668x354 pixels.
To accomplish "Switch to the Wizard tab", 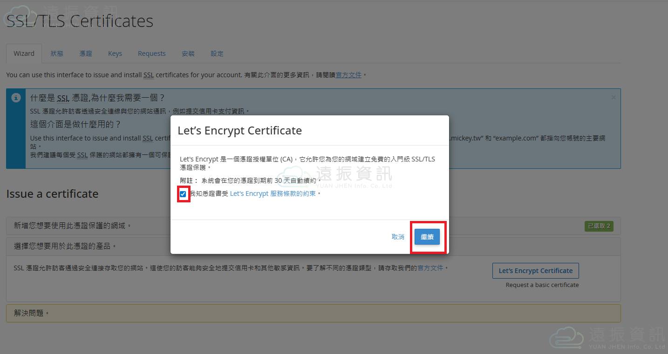I will [x=24, y=53].
